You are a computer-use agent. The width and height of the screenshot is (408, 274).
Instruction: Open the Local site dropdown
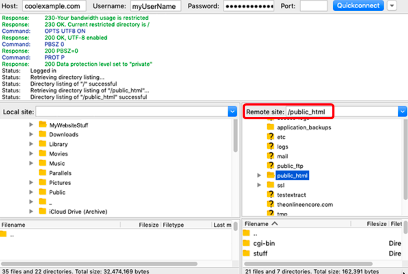233,111
